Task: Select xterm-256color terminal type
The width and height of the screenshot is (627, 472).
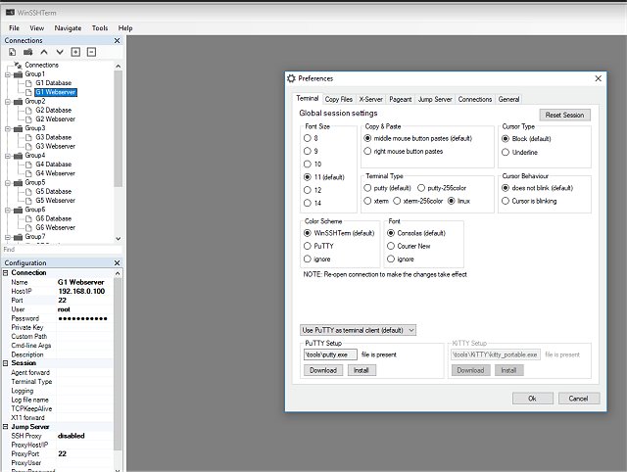Action: [397, 201]
